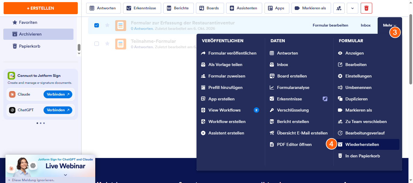Open Erkenntnisse from the top toolbar
Viewport: 413px width, 183px height.
coord(142,8)
